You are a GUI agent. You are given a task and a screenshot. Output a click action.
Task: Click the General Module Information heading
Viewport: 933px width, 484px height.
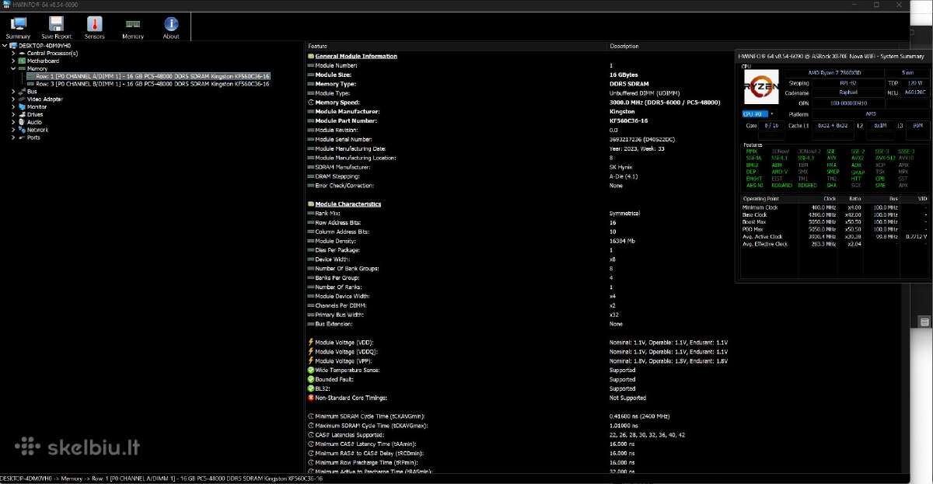click(356, 56)
